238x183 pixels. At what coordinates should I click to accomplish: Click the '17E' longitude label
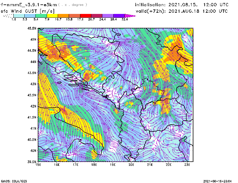(x=76, y=165)
